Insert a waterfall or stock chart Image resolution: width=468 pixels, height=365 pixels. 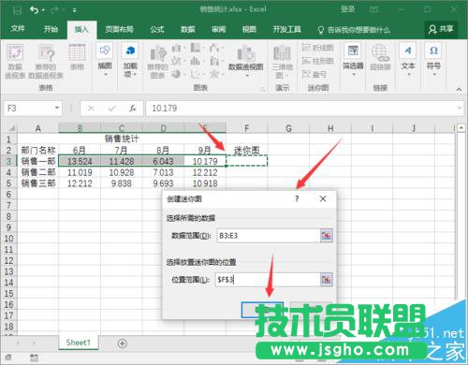216,48
